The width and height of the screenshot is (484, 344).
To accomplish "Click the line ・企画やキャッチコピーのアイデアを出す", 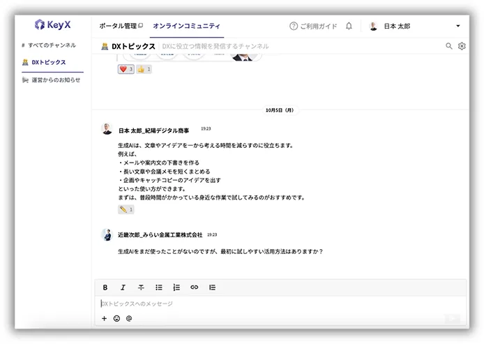I will (169, 180).
